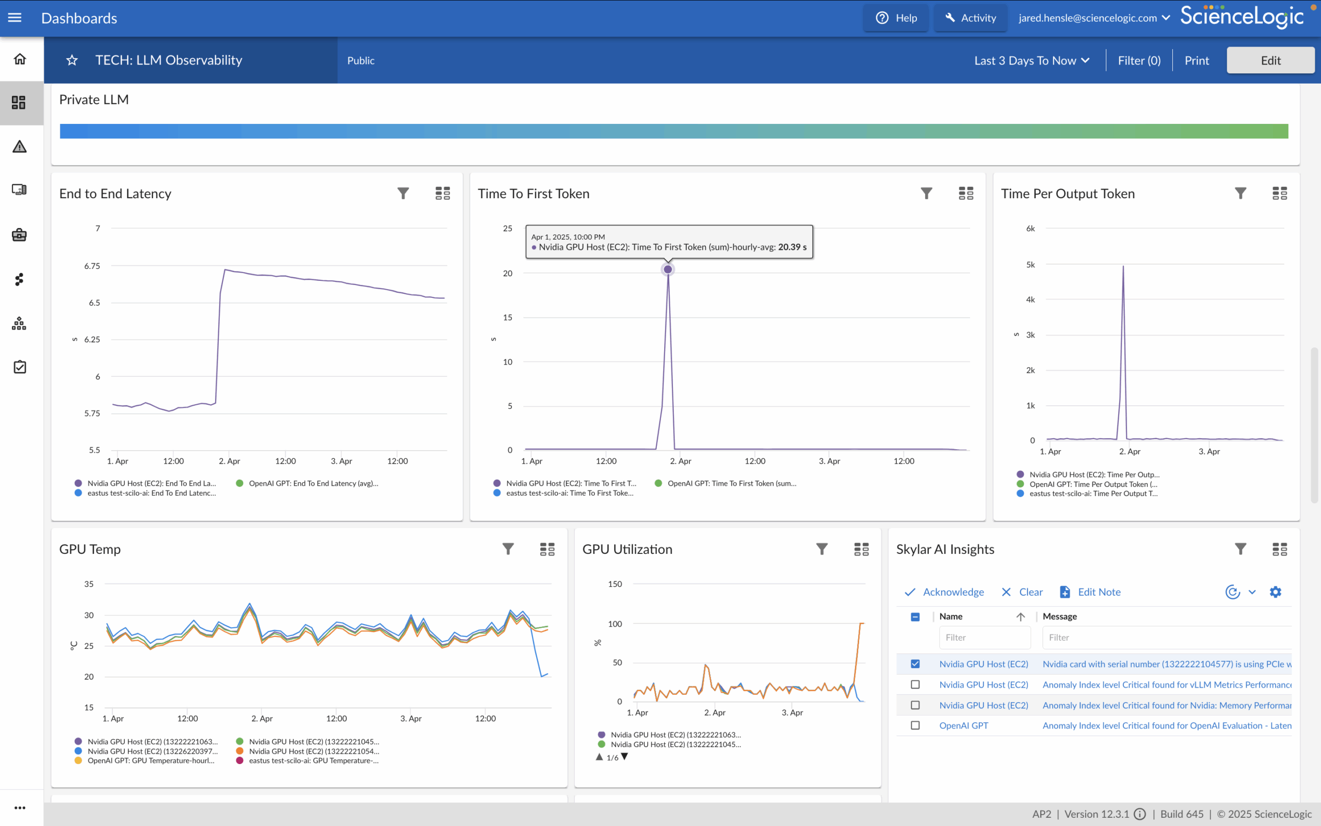Click filter icon on End to End Latency widget
The width and height of the screenshot is (1321, 826).
click(403, 194)
